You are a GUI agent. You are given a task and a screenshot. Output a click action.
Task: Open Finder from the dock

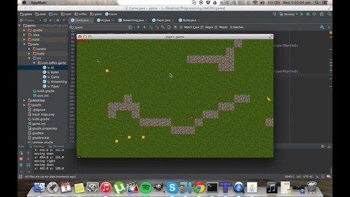pyautogui.click(x=39, y=187)
